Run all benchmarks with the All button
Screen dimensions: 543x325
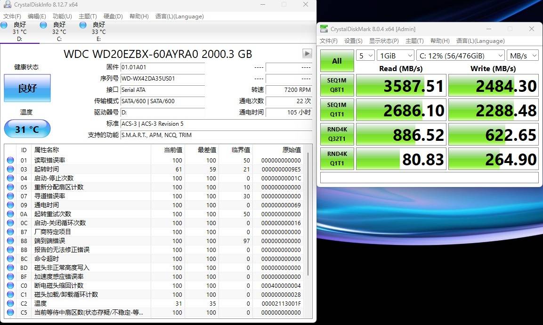[337, 61]
